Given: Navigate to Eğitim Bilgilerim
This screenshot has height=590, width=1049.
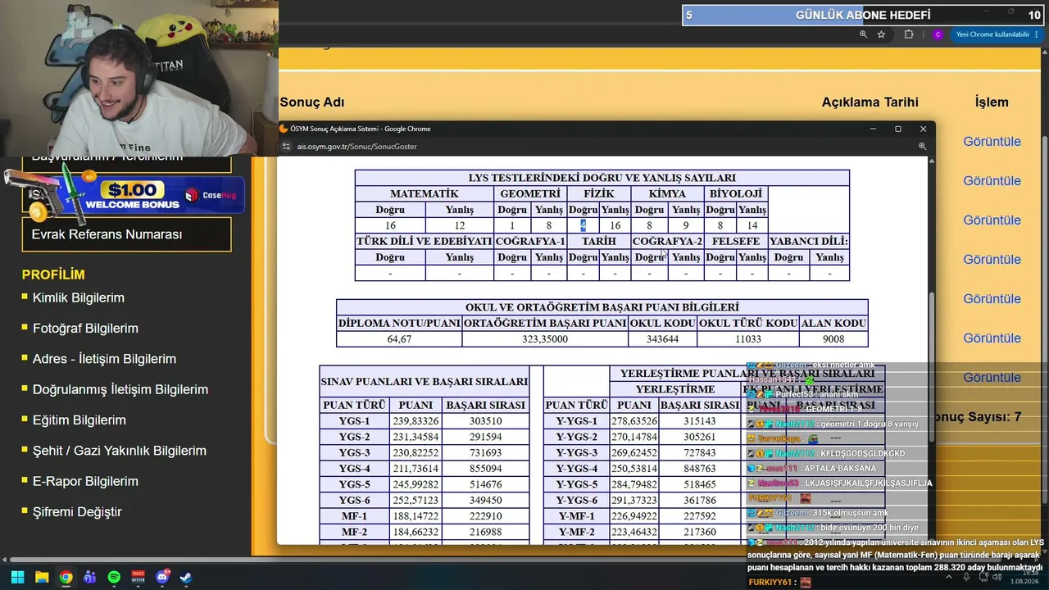Looking at the screenshot, I should tap(79, 420).
